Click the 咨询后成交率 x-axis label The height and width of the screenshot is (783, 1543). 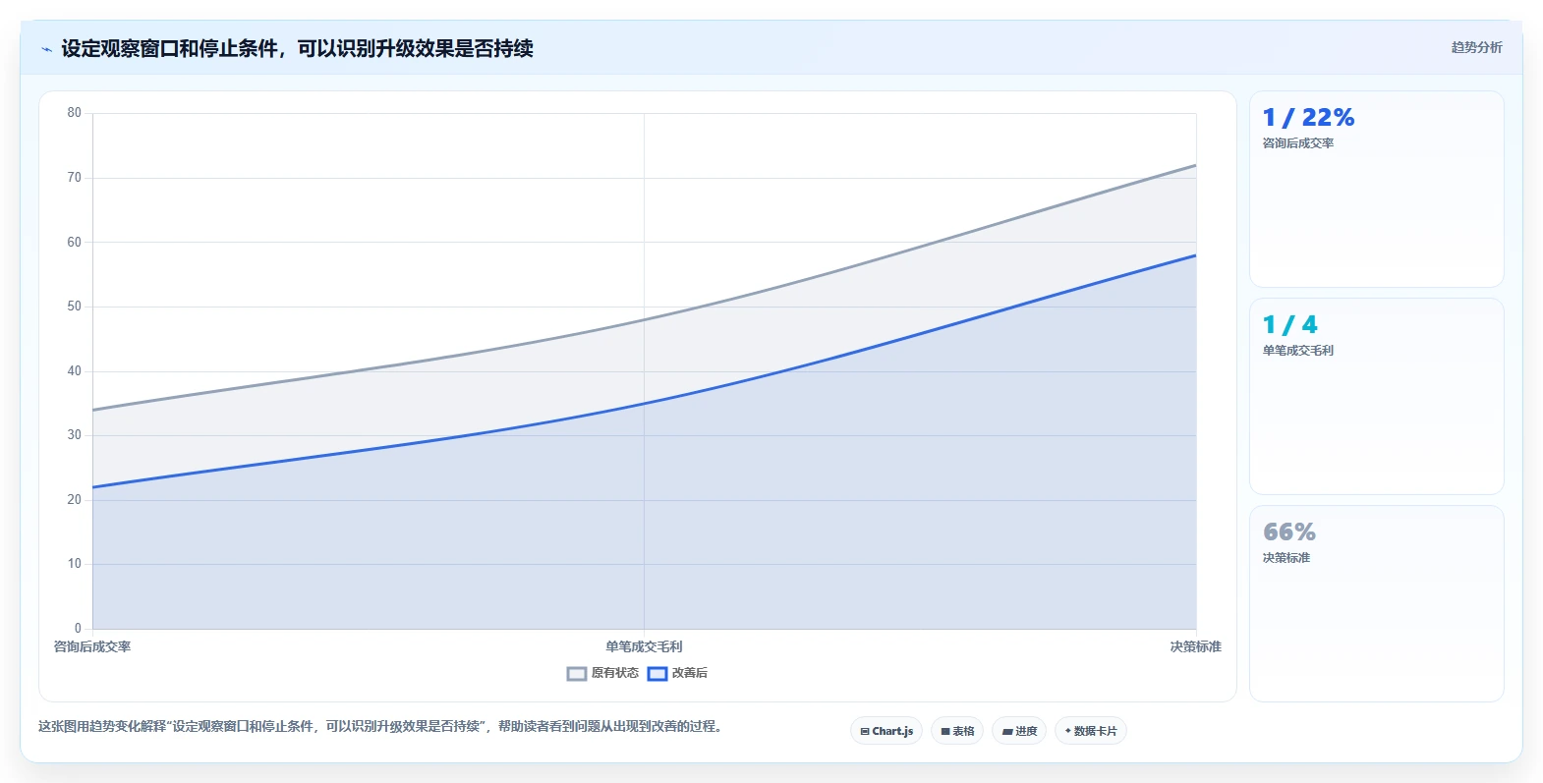coord(92,646)
